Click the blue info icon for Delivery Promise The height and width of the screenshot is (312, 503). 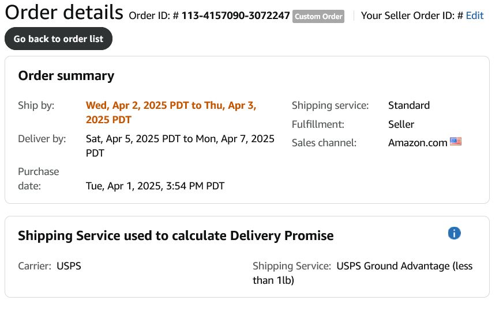point(454,233)
